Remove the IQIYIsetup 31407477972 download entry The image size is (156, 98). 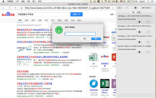click(148, 22)
